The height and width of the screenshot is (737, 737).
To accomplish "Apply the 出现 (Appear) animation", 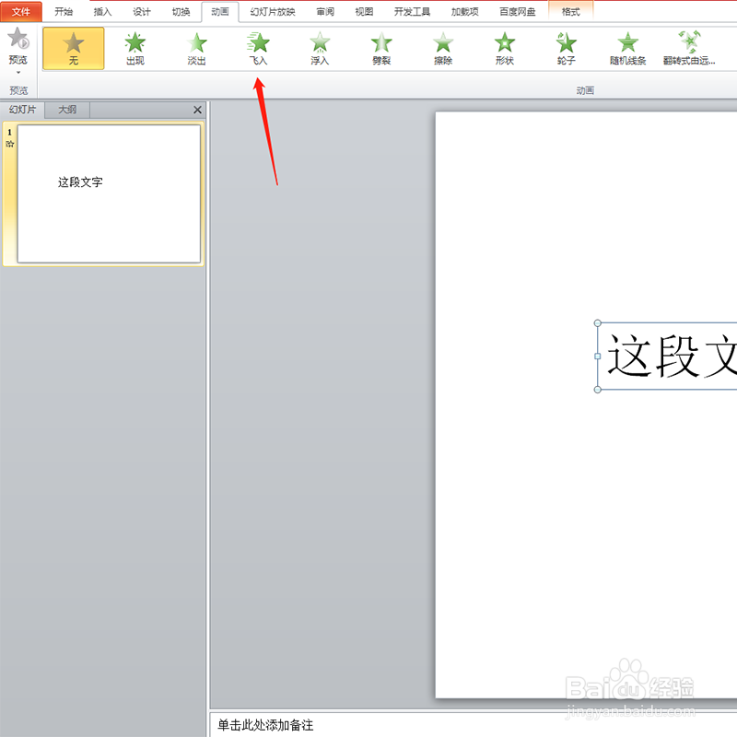I will [135, 49].
